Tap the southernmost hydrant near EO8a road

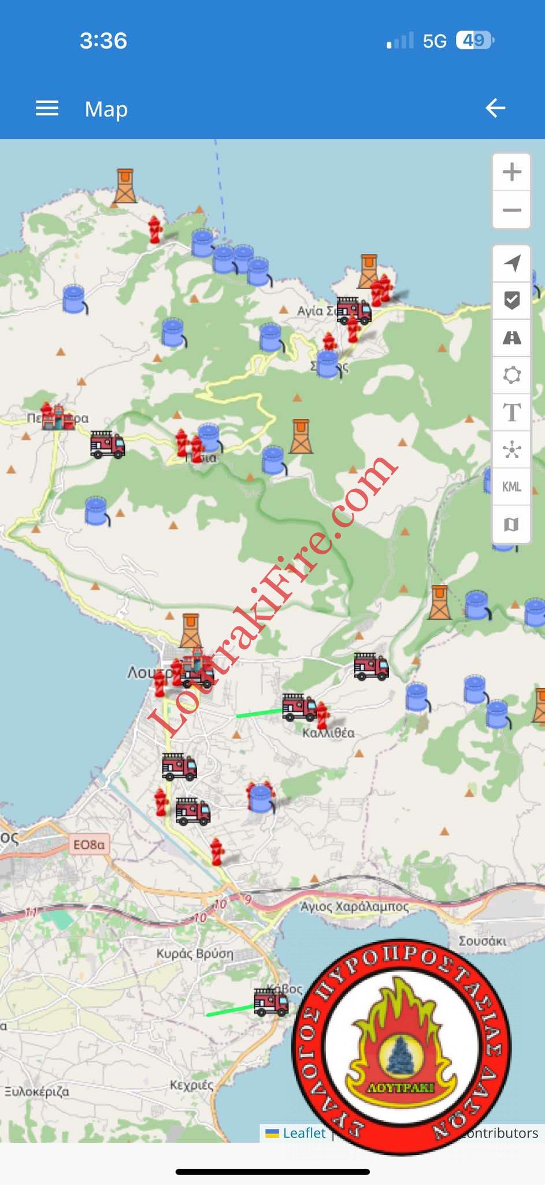click(x=217, y=852)
